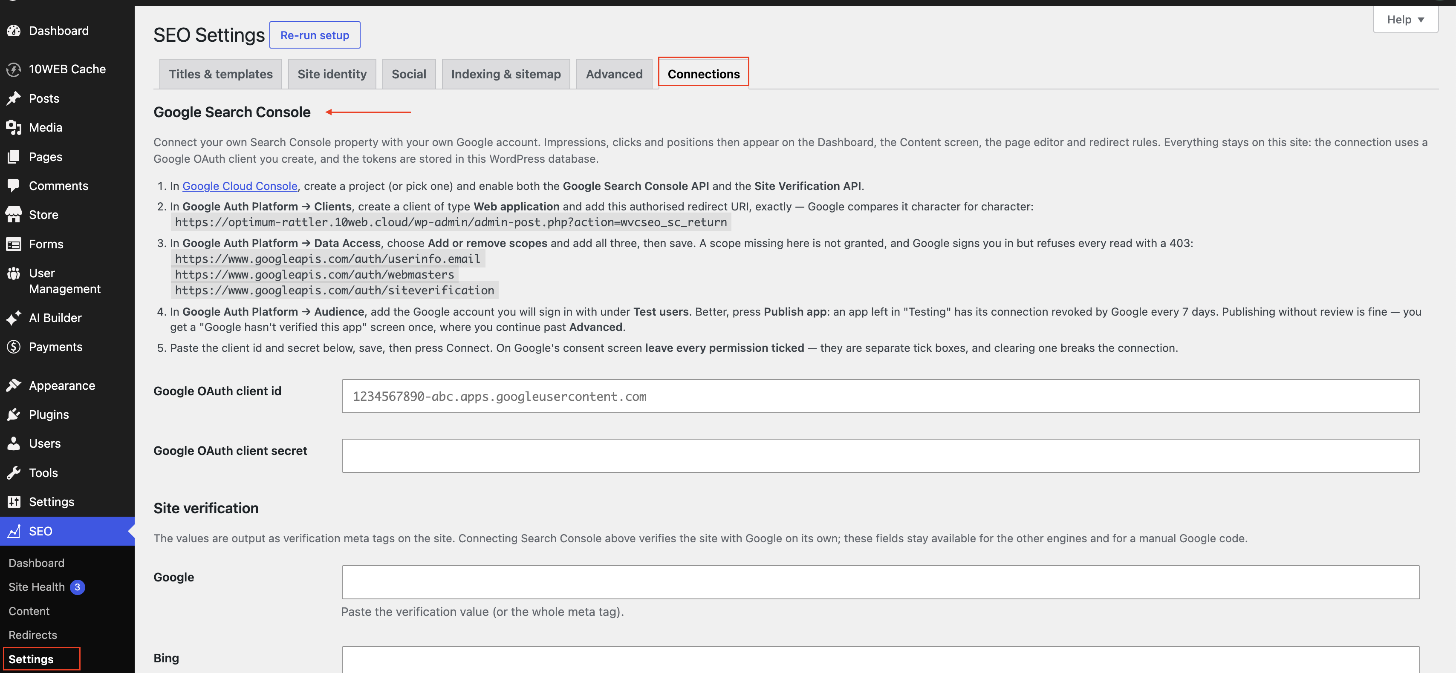The width and height of the screenshot is (1456, 673).
Task: Focus the Bing verification field
Action: (x=881, y=660)
